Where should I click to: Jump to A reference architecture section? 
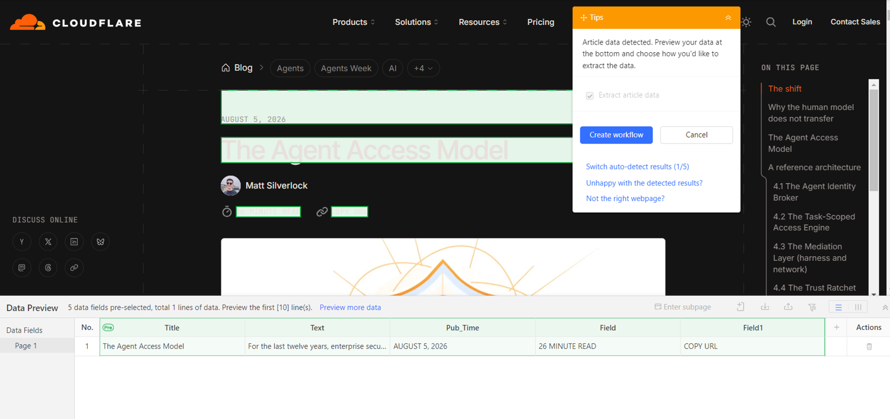(x=814, y=167)
